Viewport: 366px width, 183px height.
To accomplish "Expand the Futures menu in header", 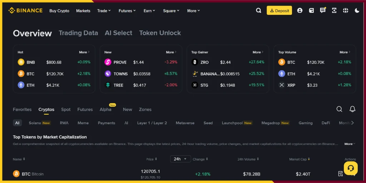I will click(127, 11).
